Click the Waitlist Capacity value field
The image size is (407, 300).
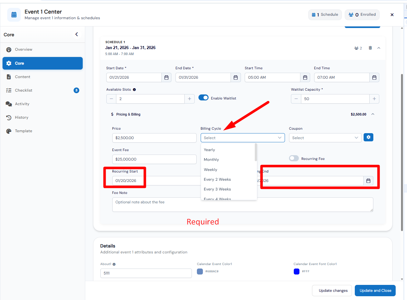[335, 99]
